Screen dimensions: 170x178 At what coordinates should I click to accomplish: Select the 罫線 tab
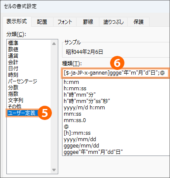pos(88,22)
